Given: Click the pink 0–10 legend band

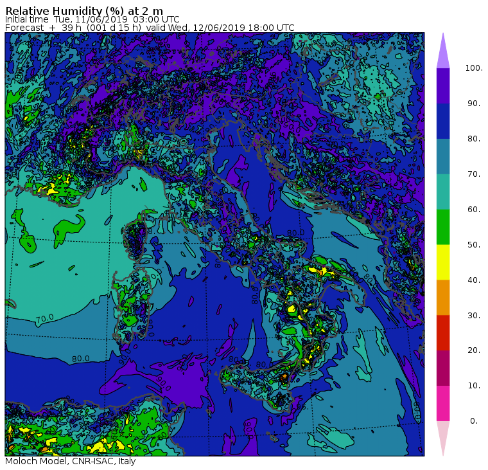Looking at the screenshot, I should click(443, 404).
